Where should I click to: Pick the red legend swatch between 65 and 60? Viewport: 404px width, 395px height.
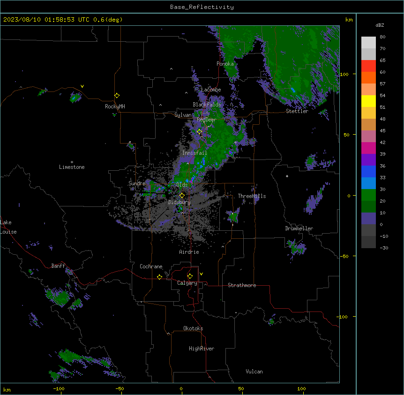[x=368, y=66]
